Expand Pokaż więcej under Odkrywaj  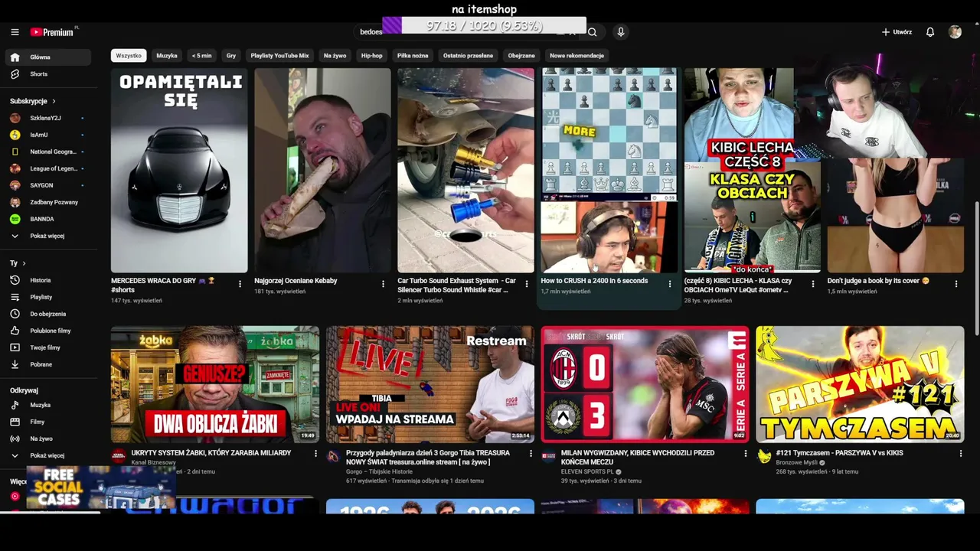coord(48,455)
